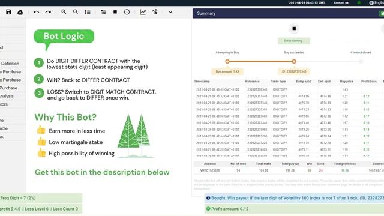Click the account number VRTC cell
The image size is (384, 216).
[x=210, y=170]
